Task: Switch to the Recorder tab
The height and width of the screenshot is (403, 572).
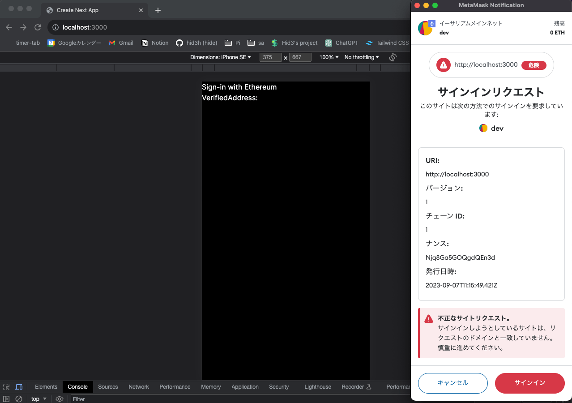Action: pyautogui.click(x=356, y=387)
